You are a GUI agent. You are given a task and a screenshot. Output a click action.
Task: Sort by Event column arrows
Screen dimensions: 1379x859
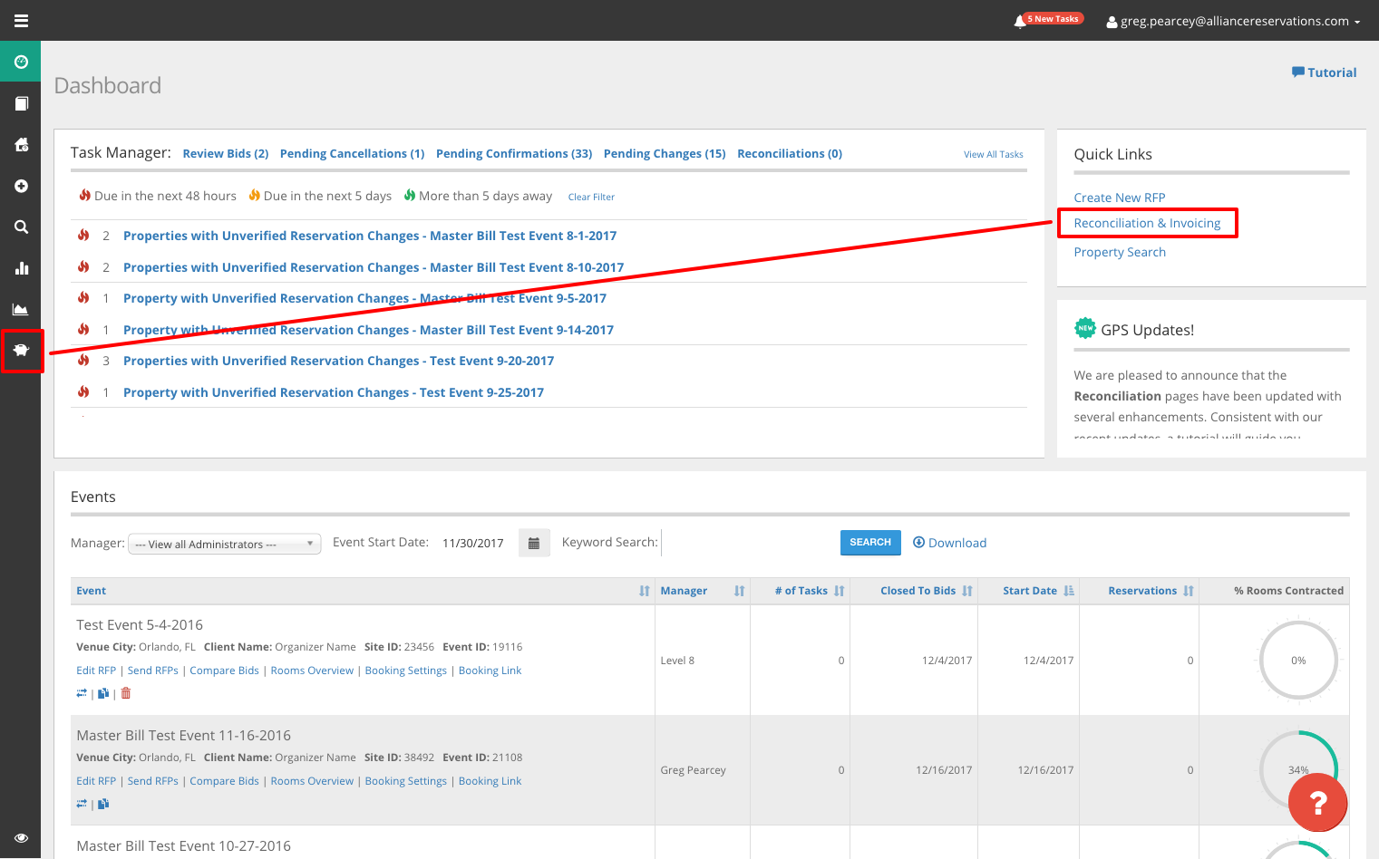point(644,591)
